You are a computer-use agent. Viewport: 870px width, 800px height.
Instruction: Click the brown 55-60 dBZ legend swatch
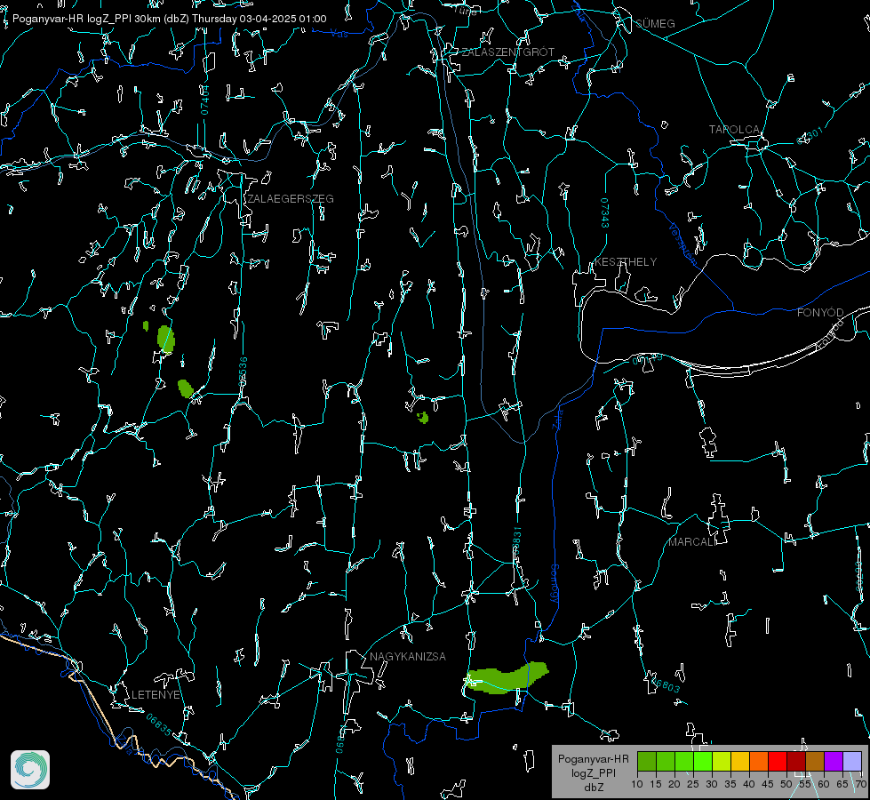click(815, 761)
